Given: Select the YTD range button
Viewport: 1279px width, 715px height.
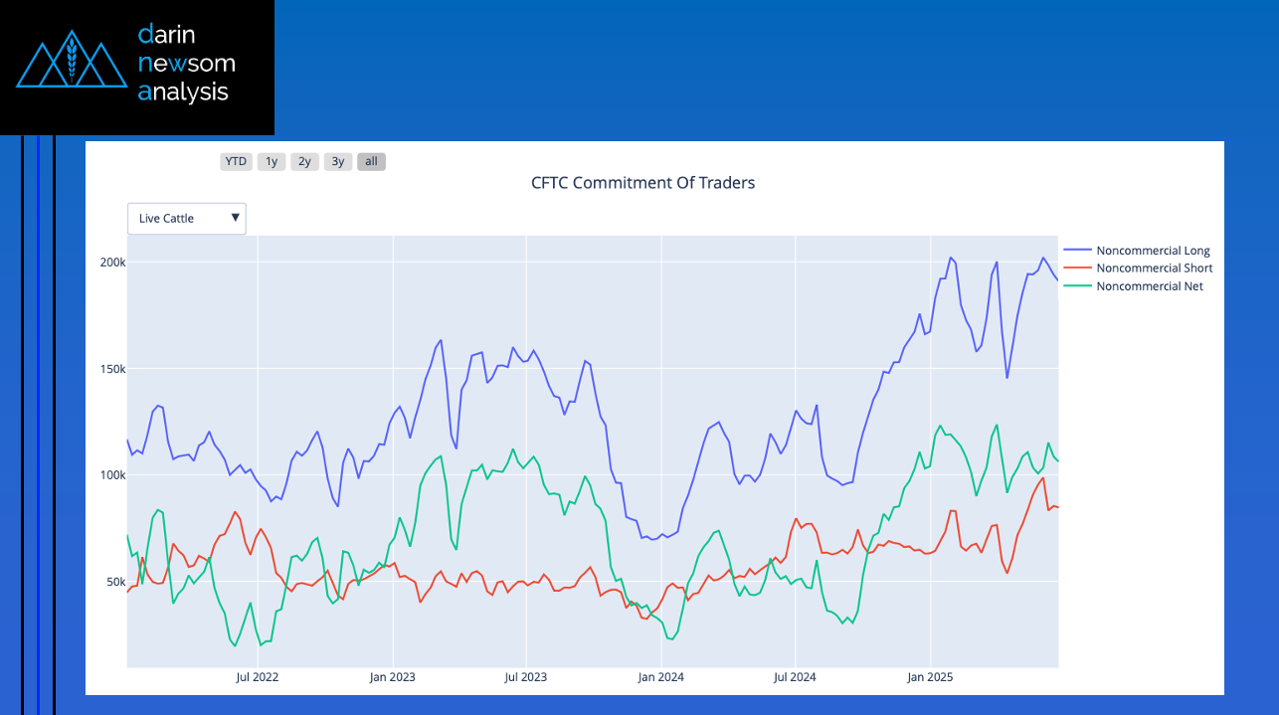Looking at the screenshot, I should click(236, 161).
